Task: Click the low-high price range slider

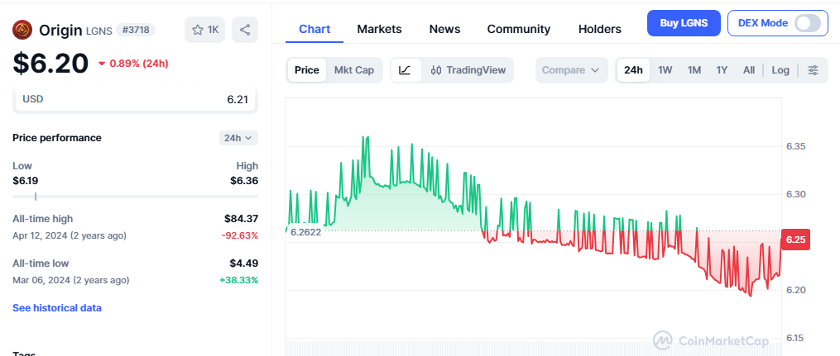Action: tap(135, 197)
